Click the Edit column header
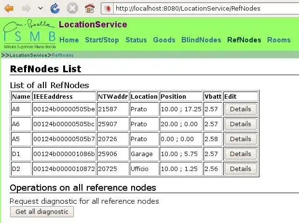Screen dimensions: 299x223 (x=241, y=96)
